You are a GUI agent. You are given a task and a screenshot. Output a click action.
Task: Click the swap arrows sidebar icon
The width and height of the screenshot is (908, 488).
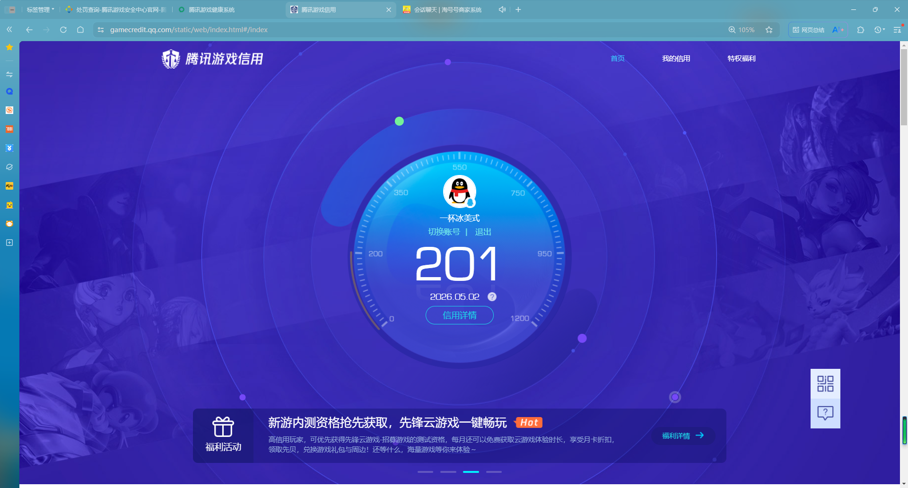coord(9,74)
